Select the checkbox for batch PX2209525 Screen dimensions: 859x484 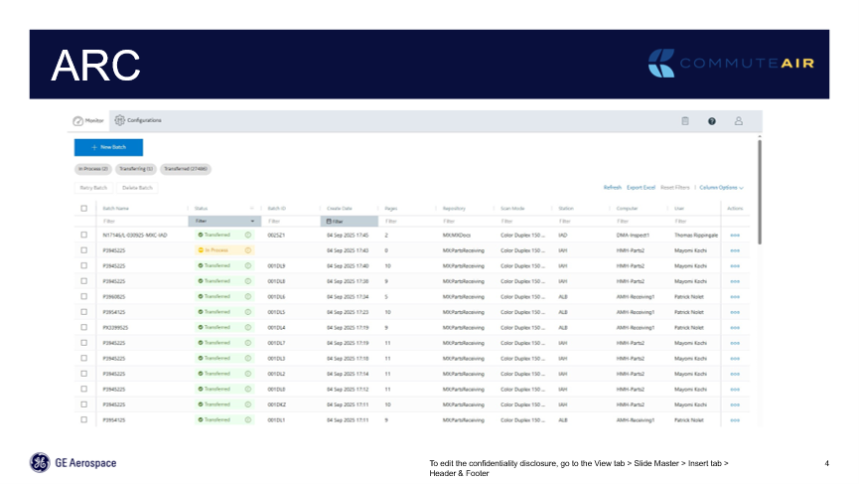pos(84,327)
